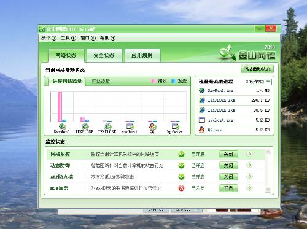The height and width of the screenshot is (229, 307).
Task: Select the ARP防火墙 row label
Action: click(61, 177)
